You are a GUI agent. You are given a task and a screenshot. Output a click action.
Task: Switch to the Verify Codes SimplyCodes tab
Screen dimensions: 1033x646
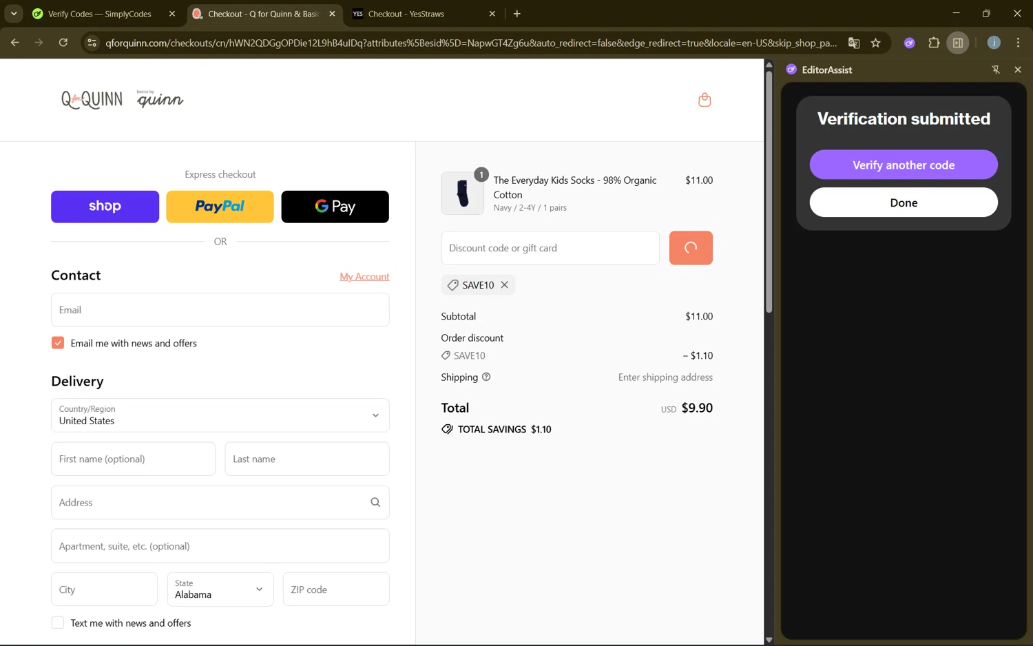[x=99, y=14]
